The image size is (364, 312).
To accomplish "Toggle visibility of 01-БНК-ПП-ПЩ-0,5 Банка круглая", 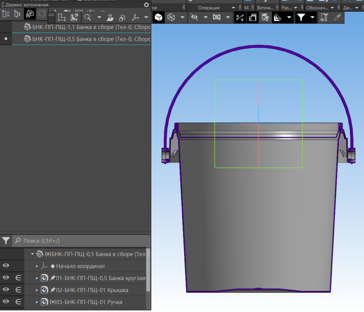I will [x=6, y=278].
